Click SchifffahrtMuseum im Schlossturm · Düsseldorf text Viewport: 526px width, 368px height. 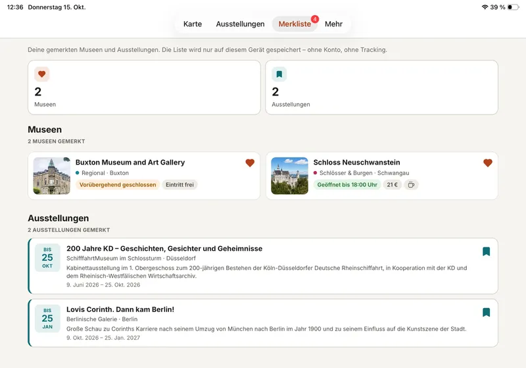(131, 258)
